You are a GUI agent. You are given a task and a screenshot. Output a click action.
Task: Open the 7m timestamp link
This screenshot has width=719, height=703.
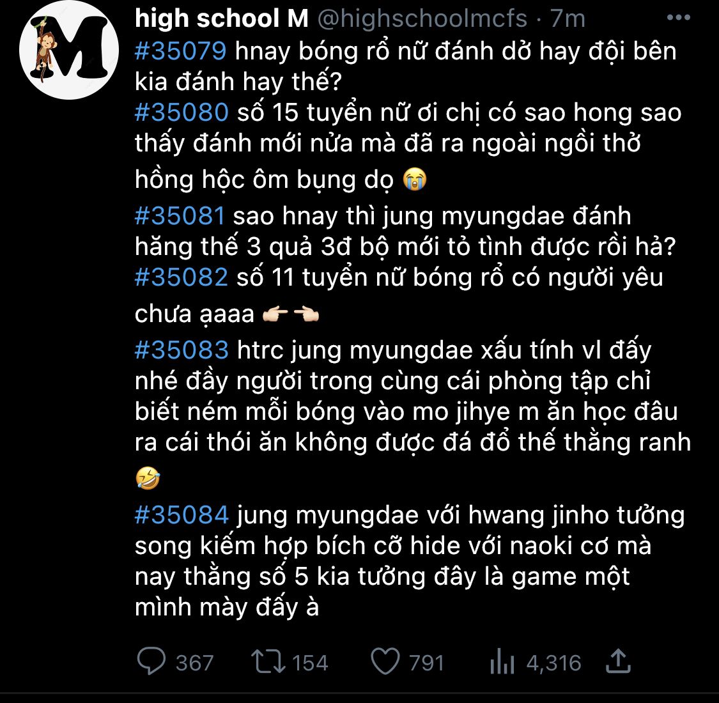pyautogui.click(x=568, y=19)
